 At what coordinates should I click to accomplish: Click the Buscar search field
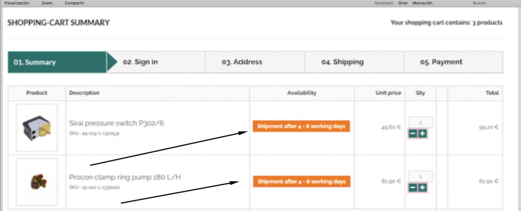(479, 3)
